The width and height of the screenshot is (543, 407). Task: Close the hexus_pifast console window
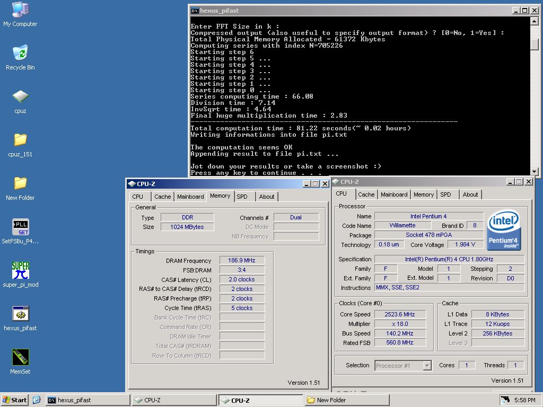pyautogui.click(x=535, y=11)
